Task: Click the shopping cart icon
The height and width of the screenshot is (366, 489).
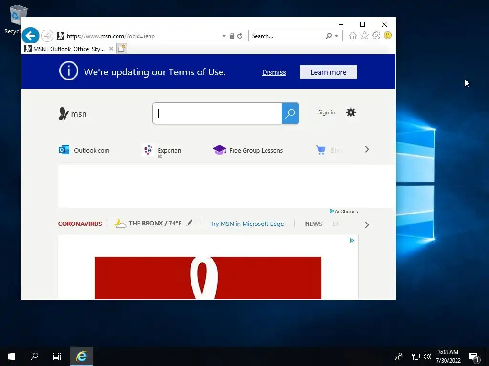Action: pyautogui.click(x=320, y=150)
